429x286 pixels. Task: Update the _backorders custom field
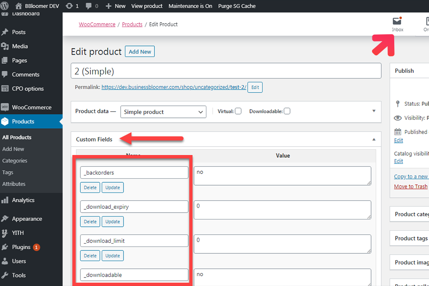pos(113,187)
